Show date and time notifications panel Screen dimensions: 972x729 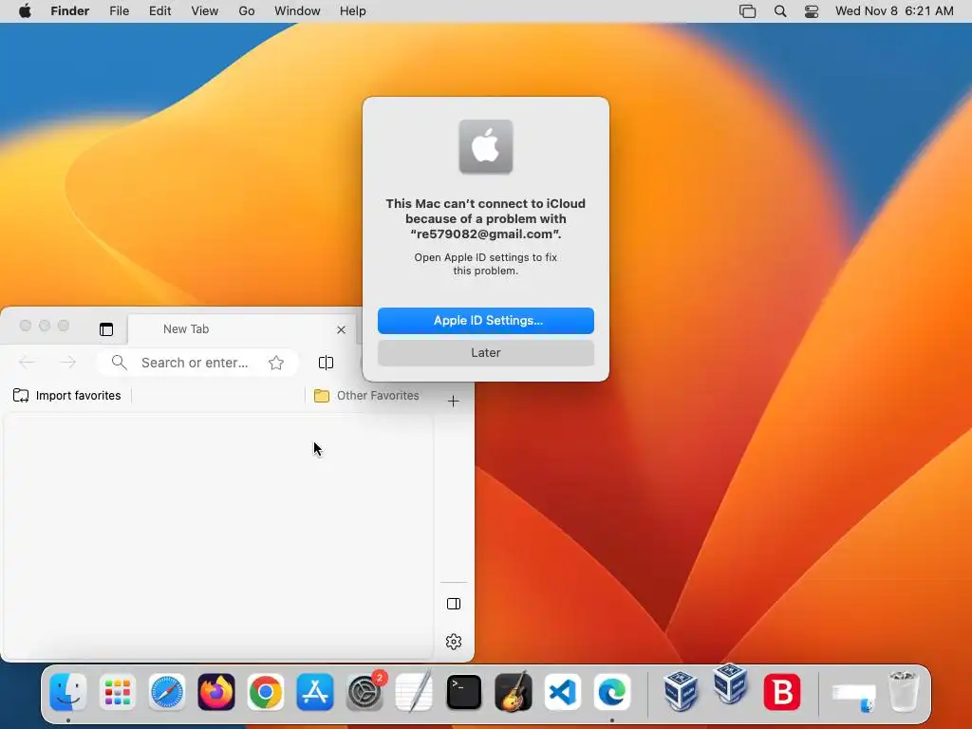coord(894,11)
